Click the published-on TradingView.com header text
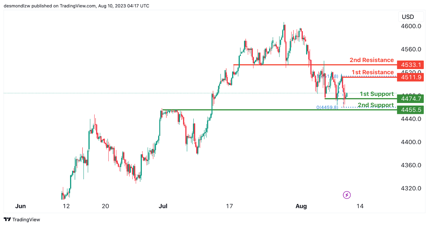 click(76, 6)
